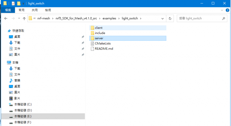Click the search light_switch input box
The width and height of the screenshot is (231, 126).
200,18
